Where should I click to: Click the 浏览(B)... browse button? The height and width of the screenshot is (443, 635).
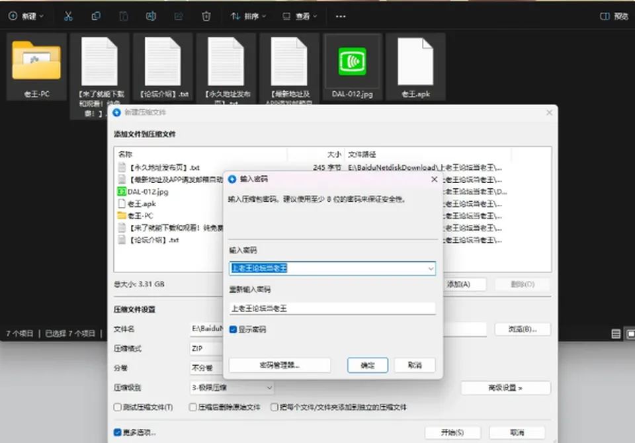(x=523, y=329)
